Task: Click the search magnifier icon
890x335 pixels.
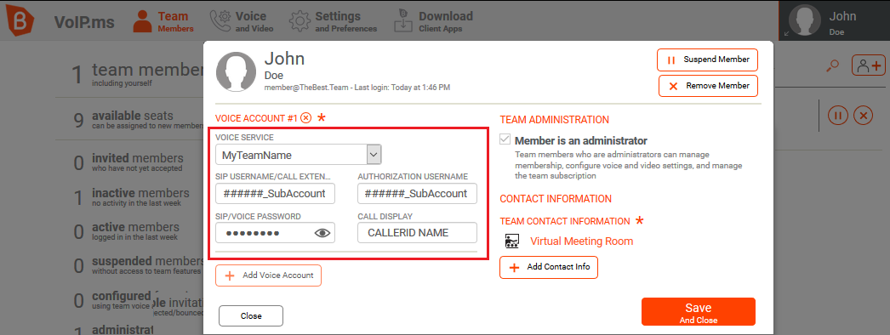Action: 832,66
